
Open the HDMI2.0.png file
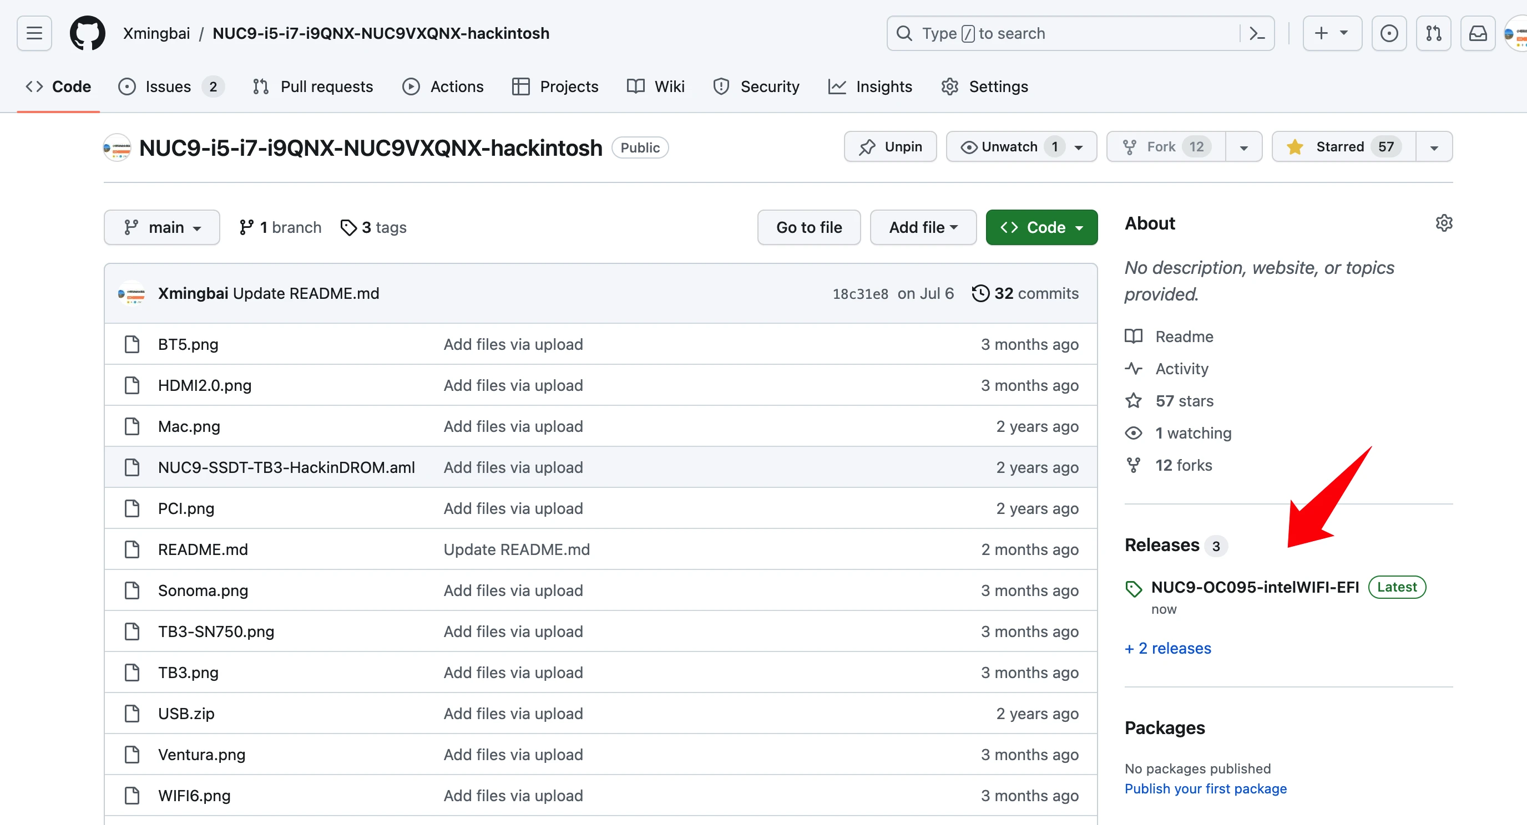(x=205, y=385)
